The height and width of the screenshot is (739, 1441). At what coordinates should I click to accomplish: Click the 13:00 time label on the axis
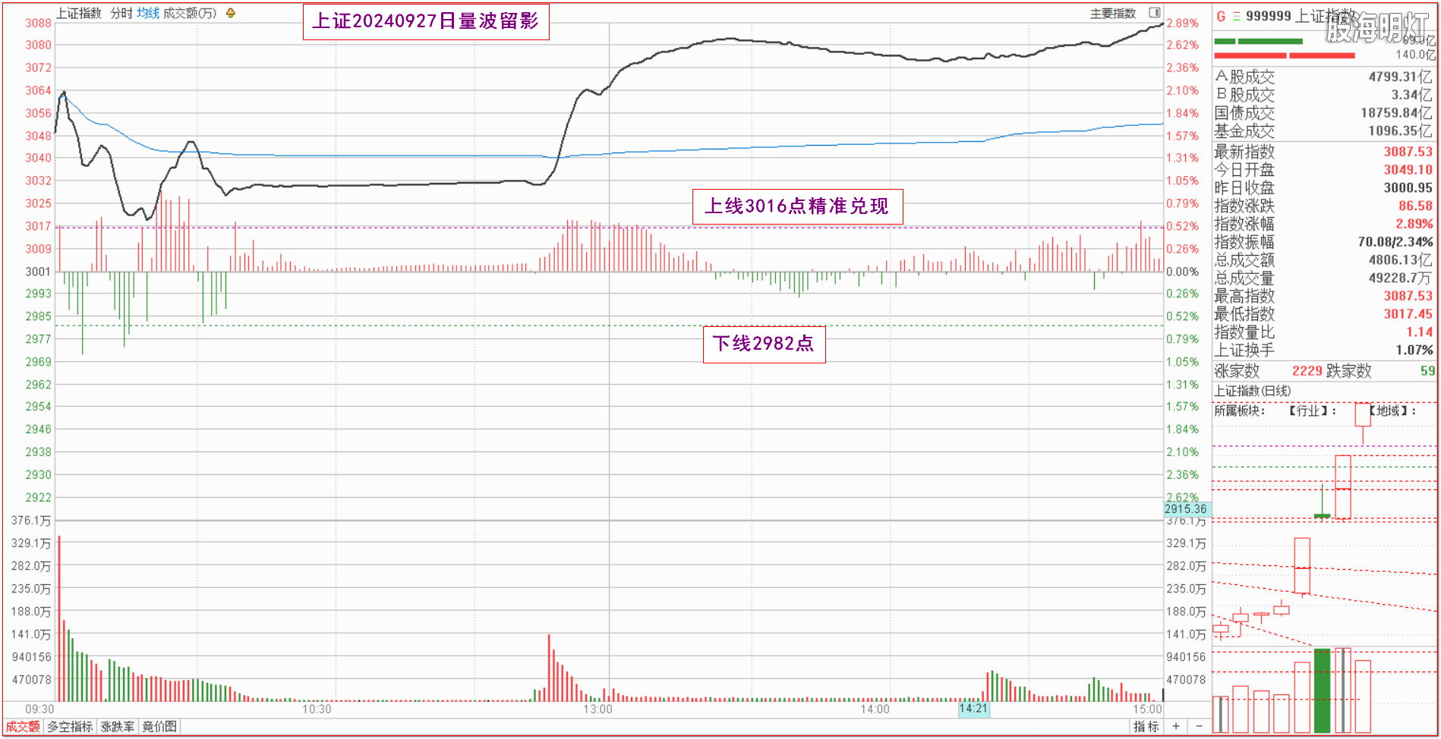point(598,709)
